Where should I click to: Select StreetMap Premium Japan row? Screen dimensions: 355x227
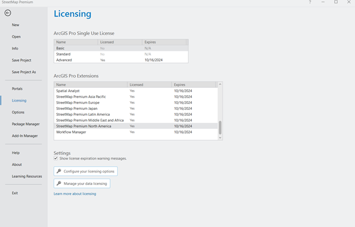pos(136,108)
